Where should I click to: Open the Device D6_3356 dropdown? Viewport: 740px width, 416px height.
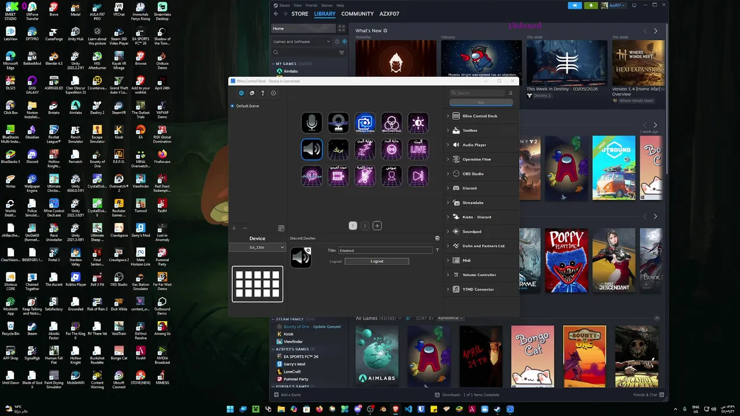[257, 247]
